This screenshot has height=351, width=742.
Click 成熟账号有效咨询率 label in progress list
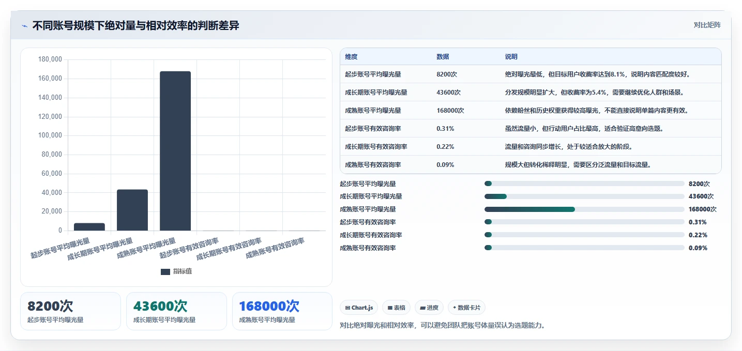tap(368, 248)
